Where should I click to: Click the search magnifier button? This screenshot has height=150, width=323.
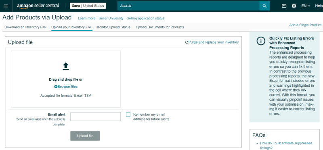click(265, 6)
